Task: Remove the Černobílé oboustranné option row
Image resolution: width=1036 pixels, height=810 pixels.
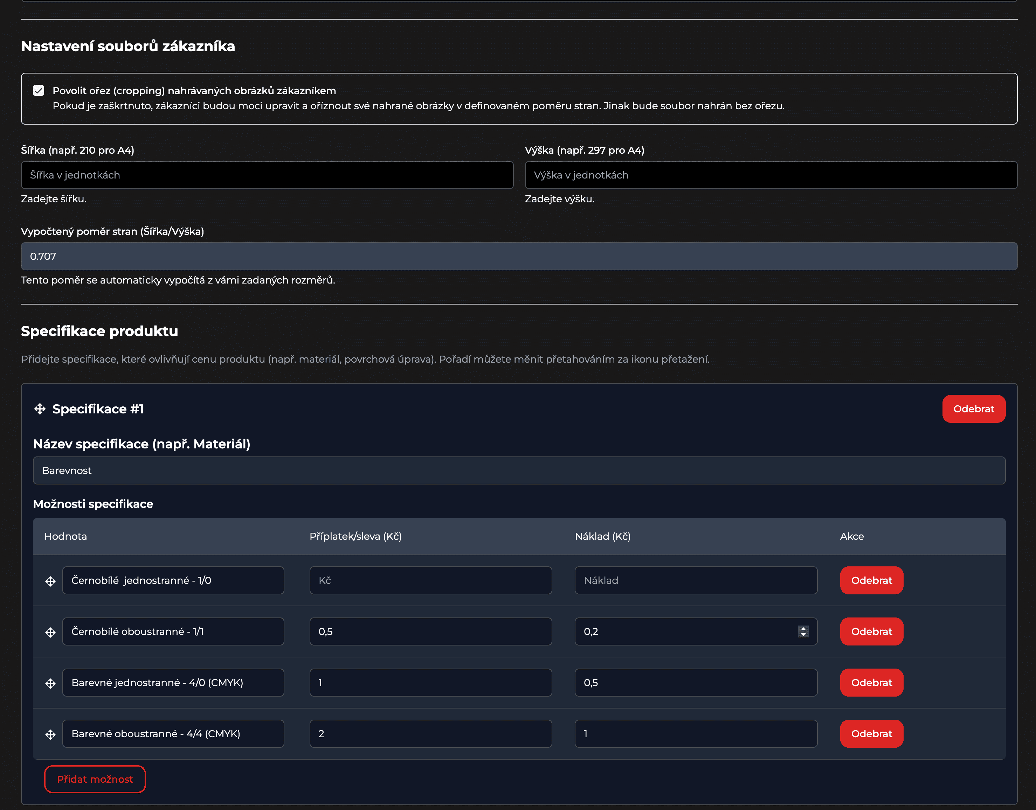Action: (x=871, y=632)
